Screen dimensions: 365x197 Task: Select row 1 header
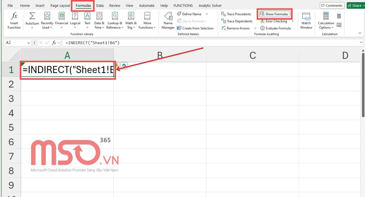click(x=11, y=70)
